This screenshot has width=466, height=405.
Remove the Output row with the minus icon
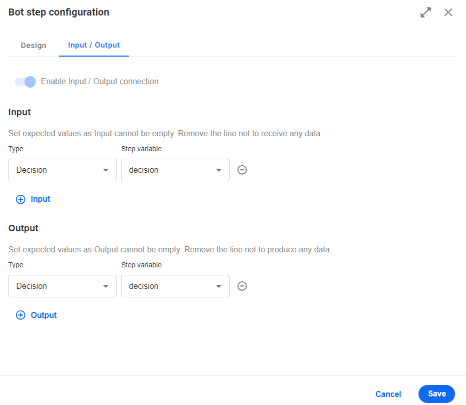[242, 286]
